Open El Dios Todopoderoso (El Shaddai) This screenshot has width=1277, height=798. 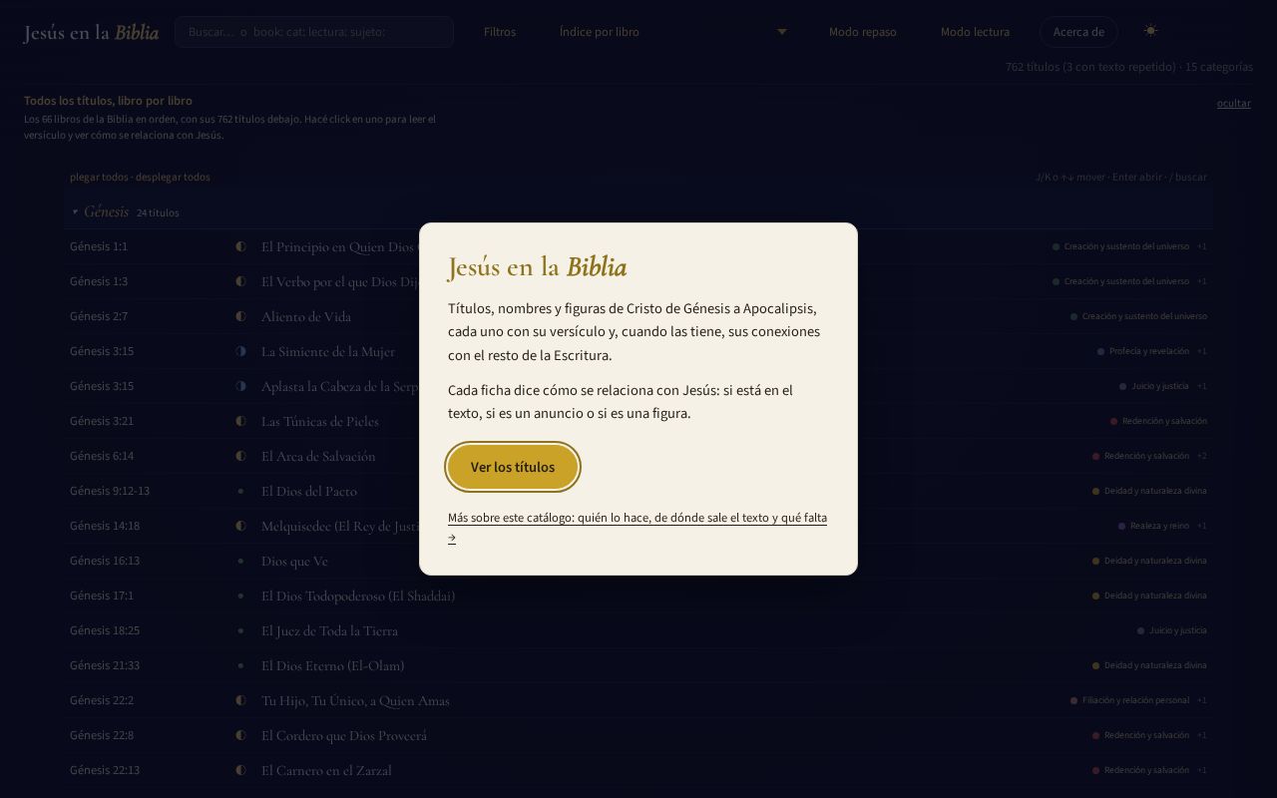pos(358,596)
